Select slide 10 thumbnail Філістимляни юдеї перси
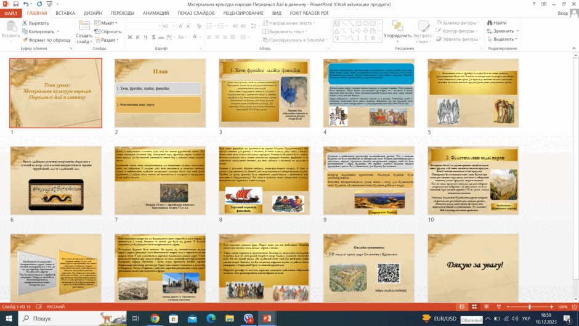579x326 pixels. [x=474, y=181]
